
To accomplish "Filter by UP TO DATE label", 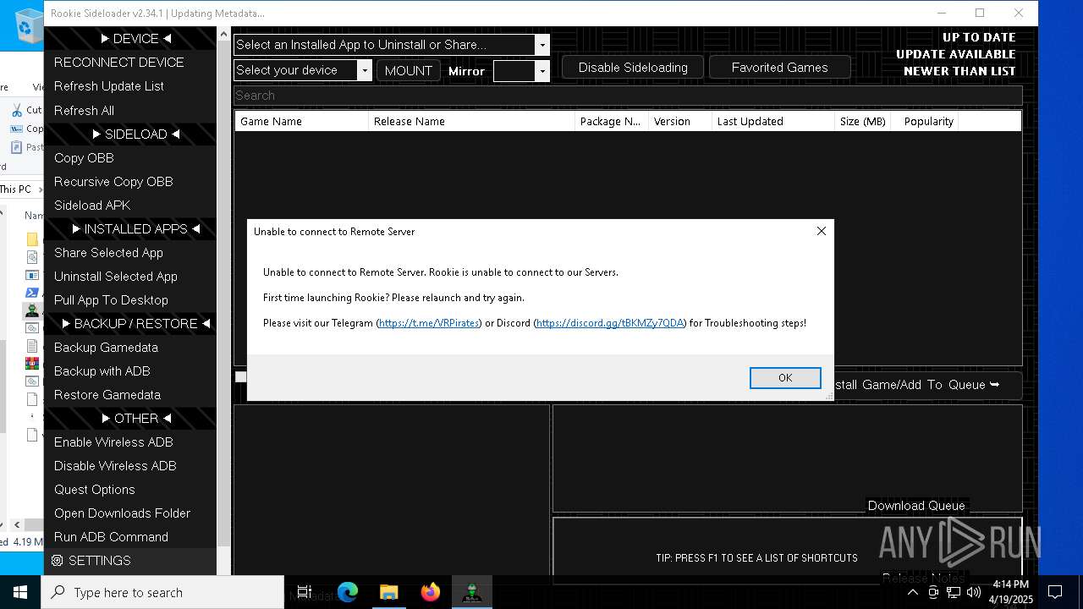I will pos(979,37).
